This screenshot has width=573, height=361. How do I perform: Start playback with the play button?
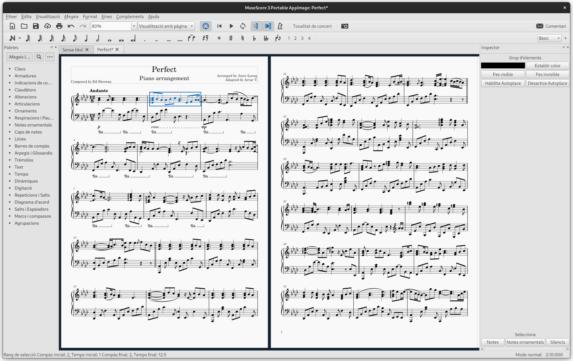pyautogui.click(x=231, y=26)
